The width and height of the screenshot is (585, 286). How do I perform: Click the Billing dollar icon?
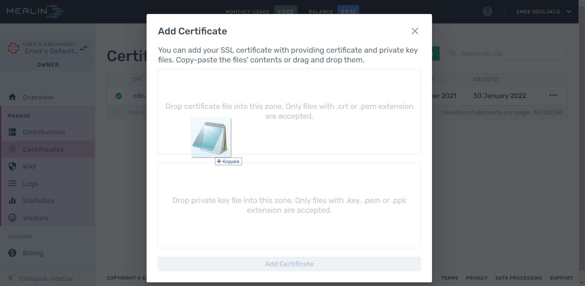(x=12, y=253)
